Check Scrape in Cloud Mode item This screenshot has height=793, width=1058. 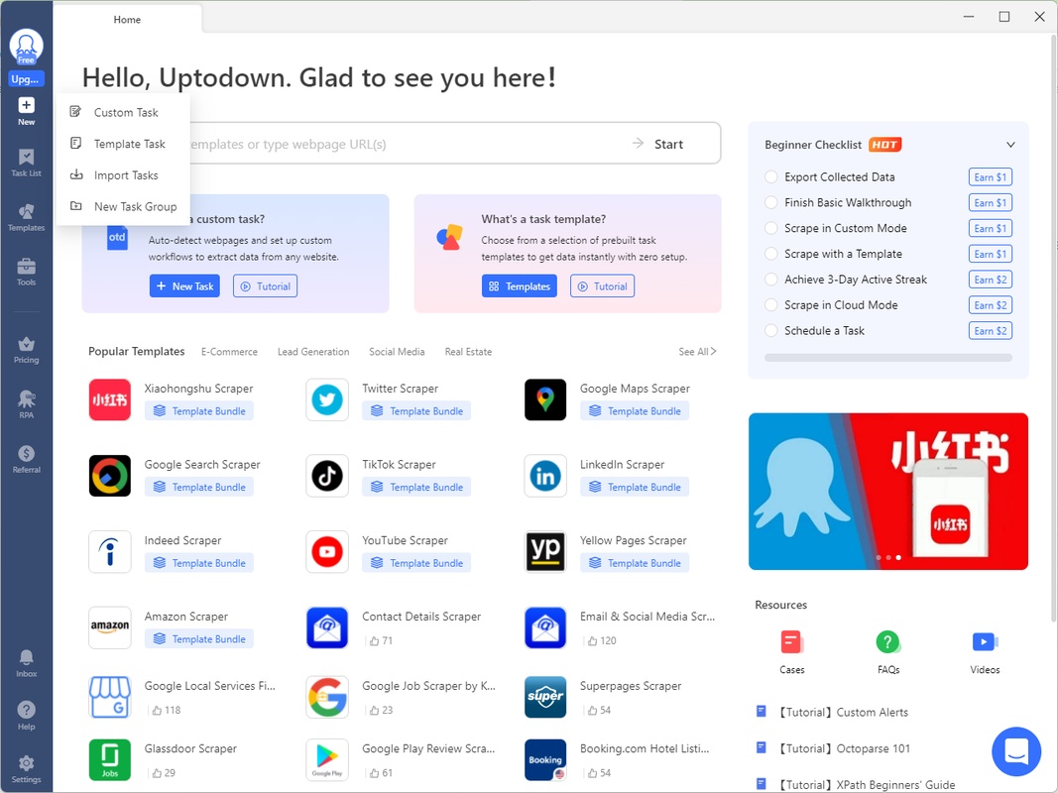coord(771,304)
